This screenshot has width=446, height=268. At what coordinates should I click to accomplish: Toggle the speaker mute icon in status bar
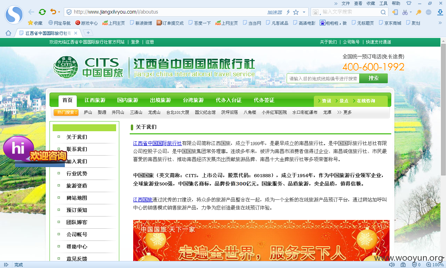[392, 265]
